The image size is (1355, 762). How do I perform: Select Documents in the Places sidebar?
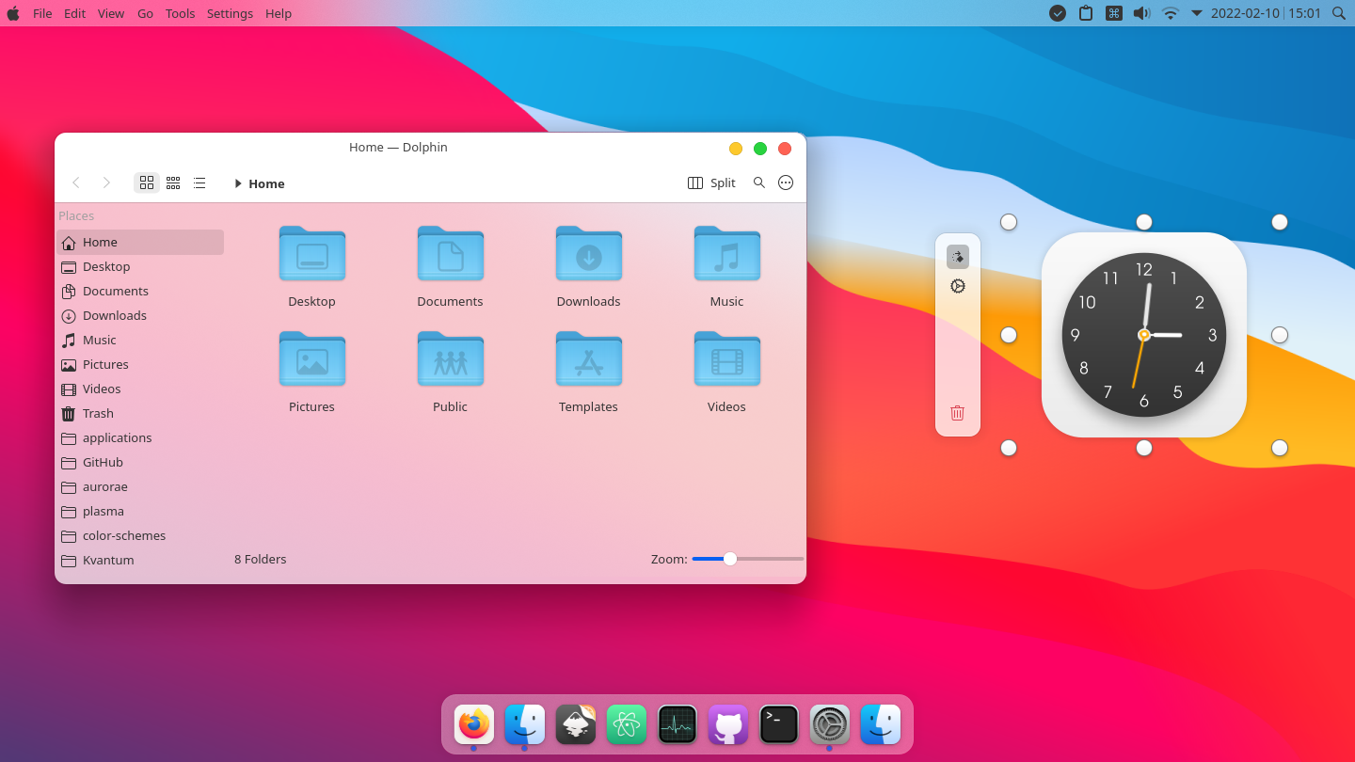(140, 291)
